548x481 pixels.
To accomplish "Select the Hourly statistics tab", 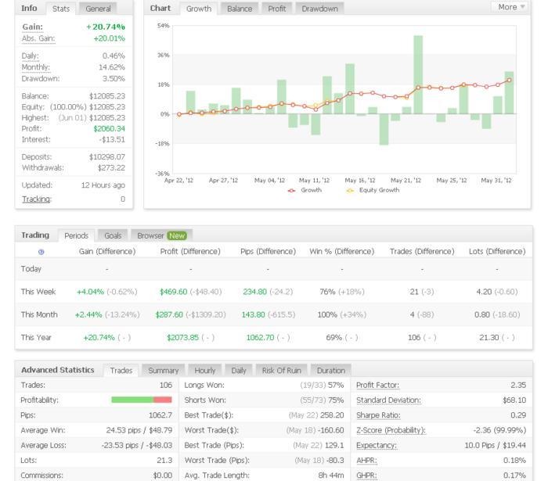I will (x=204, y=370).
